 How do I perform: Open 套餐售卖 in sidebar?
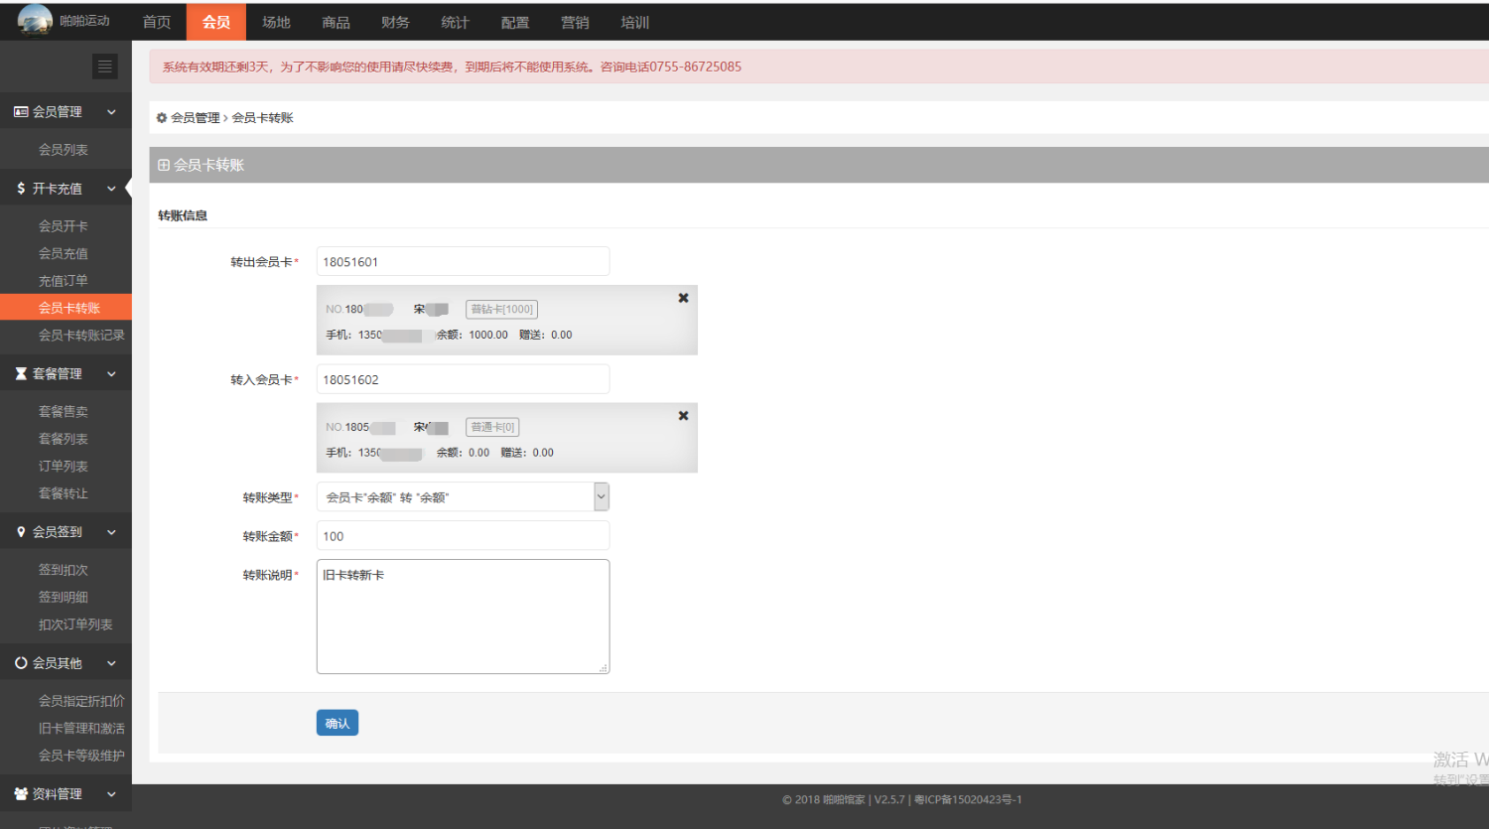click(66, 412)
